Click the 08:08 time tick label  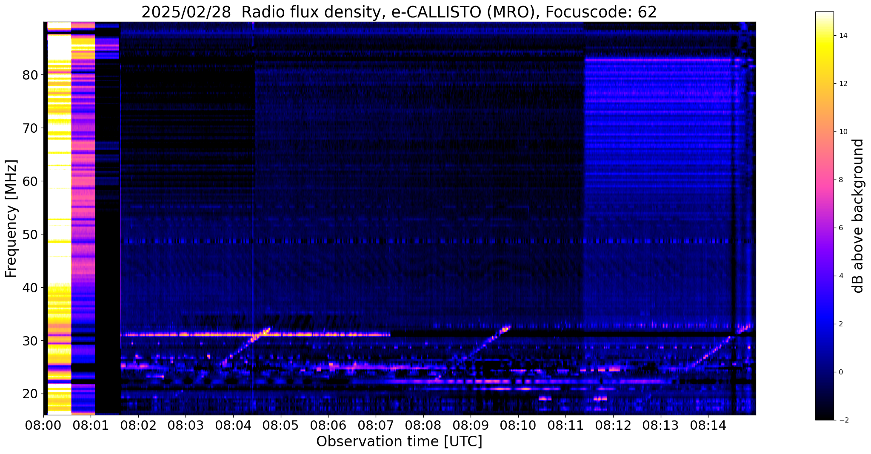point(423,425)
